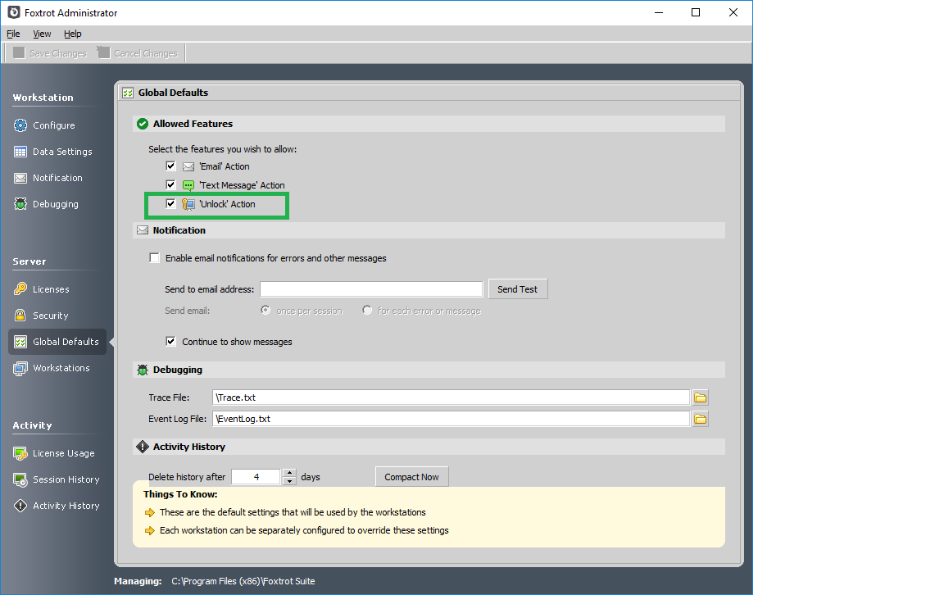This screenshot has height=595, width=944.
Task: Click the Compact Now button
Action: 412,477
